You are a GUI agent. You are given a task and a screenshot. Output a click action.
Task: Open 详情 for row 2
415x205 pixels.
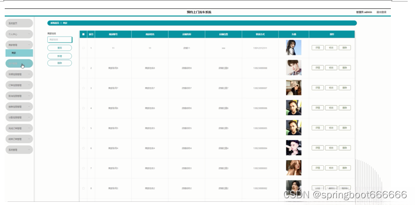317,68
